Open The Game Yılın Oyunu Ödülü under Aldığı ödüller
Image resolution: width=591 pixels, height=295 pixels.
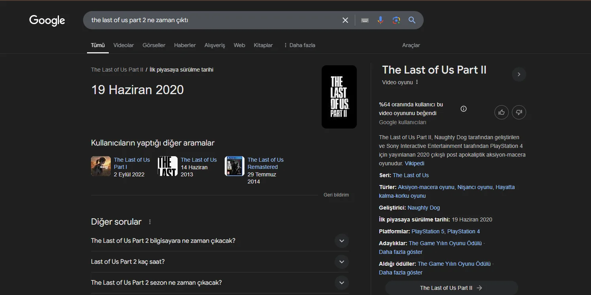point(454,264)
